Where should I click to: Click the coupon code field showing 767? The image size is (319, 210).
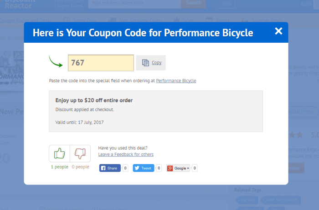pos(101,63)
